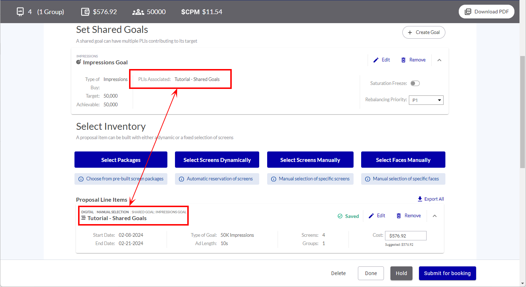Click the audience people icon in header
The height and width of the screenshot is (287, 526).
click(138, 12)
